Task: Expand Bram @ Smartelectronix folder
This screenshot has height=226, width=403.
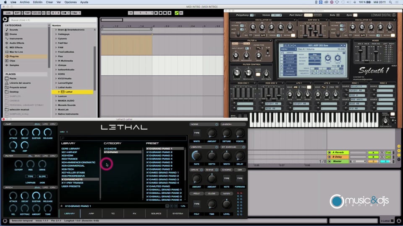Action: [x=56, y=30]
